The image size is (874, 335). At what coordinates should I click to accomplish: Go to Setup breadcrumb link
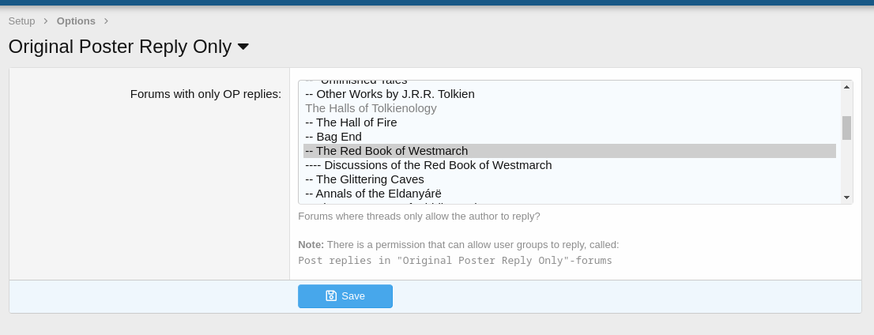[21, 21]
